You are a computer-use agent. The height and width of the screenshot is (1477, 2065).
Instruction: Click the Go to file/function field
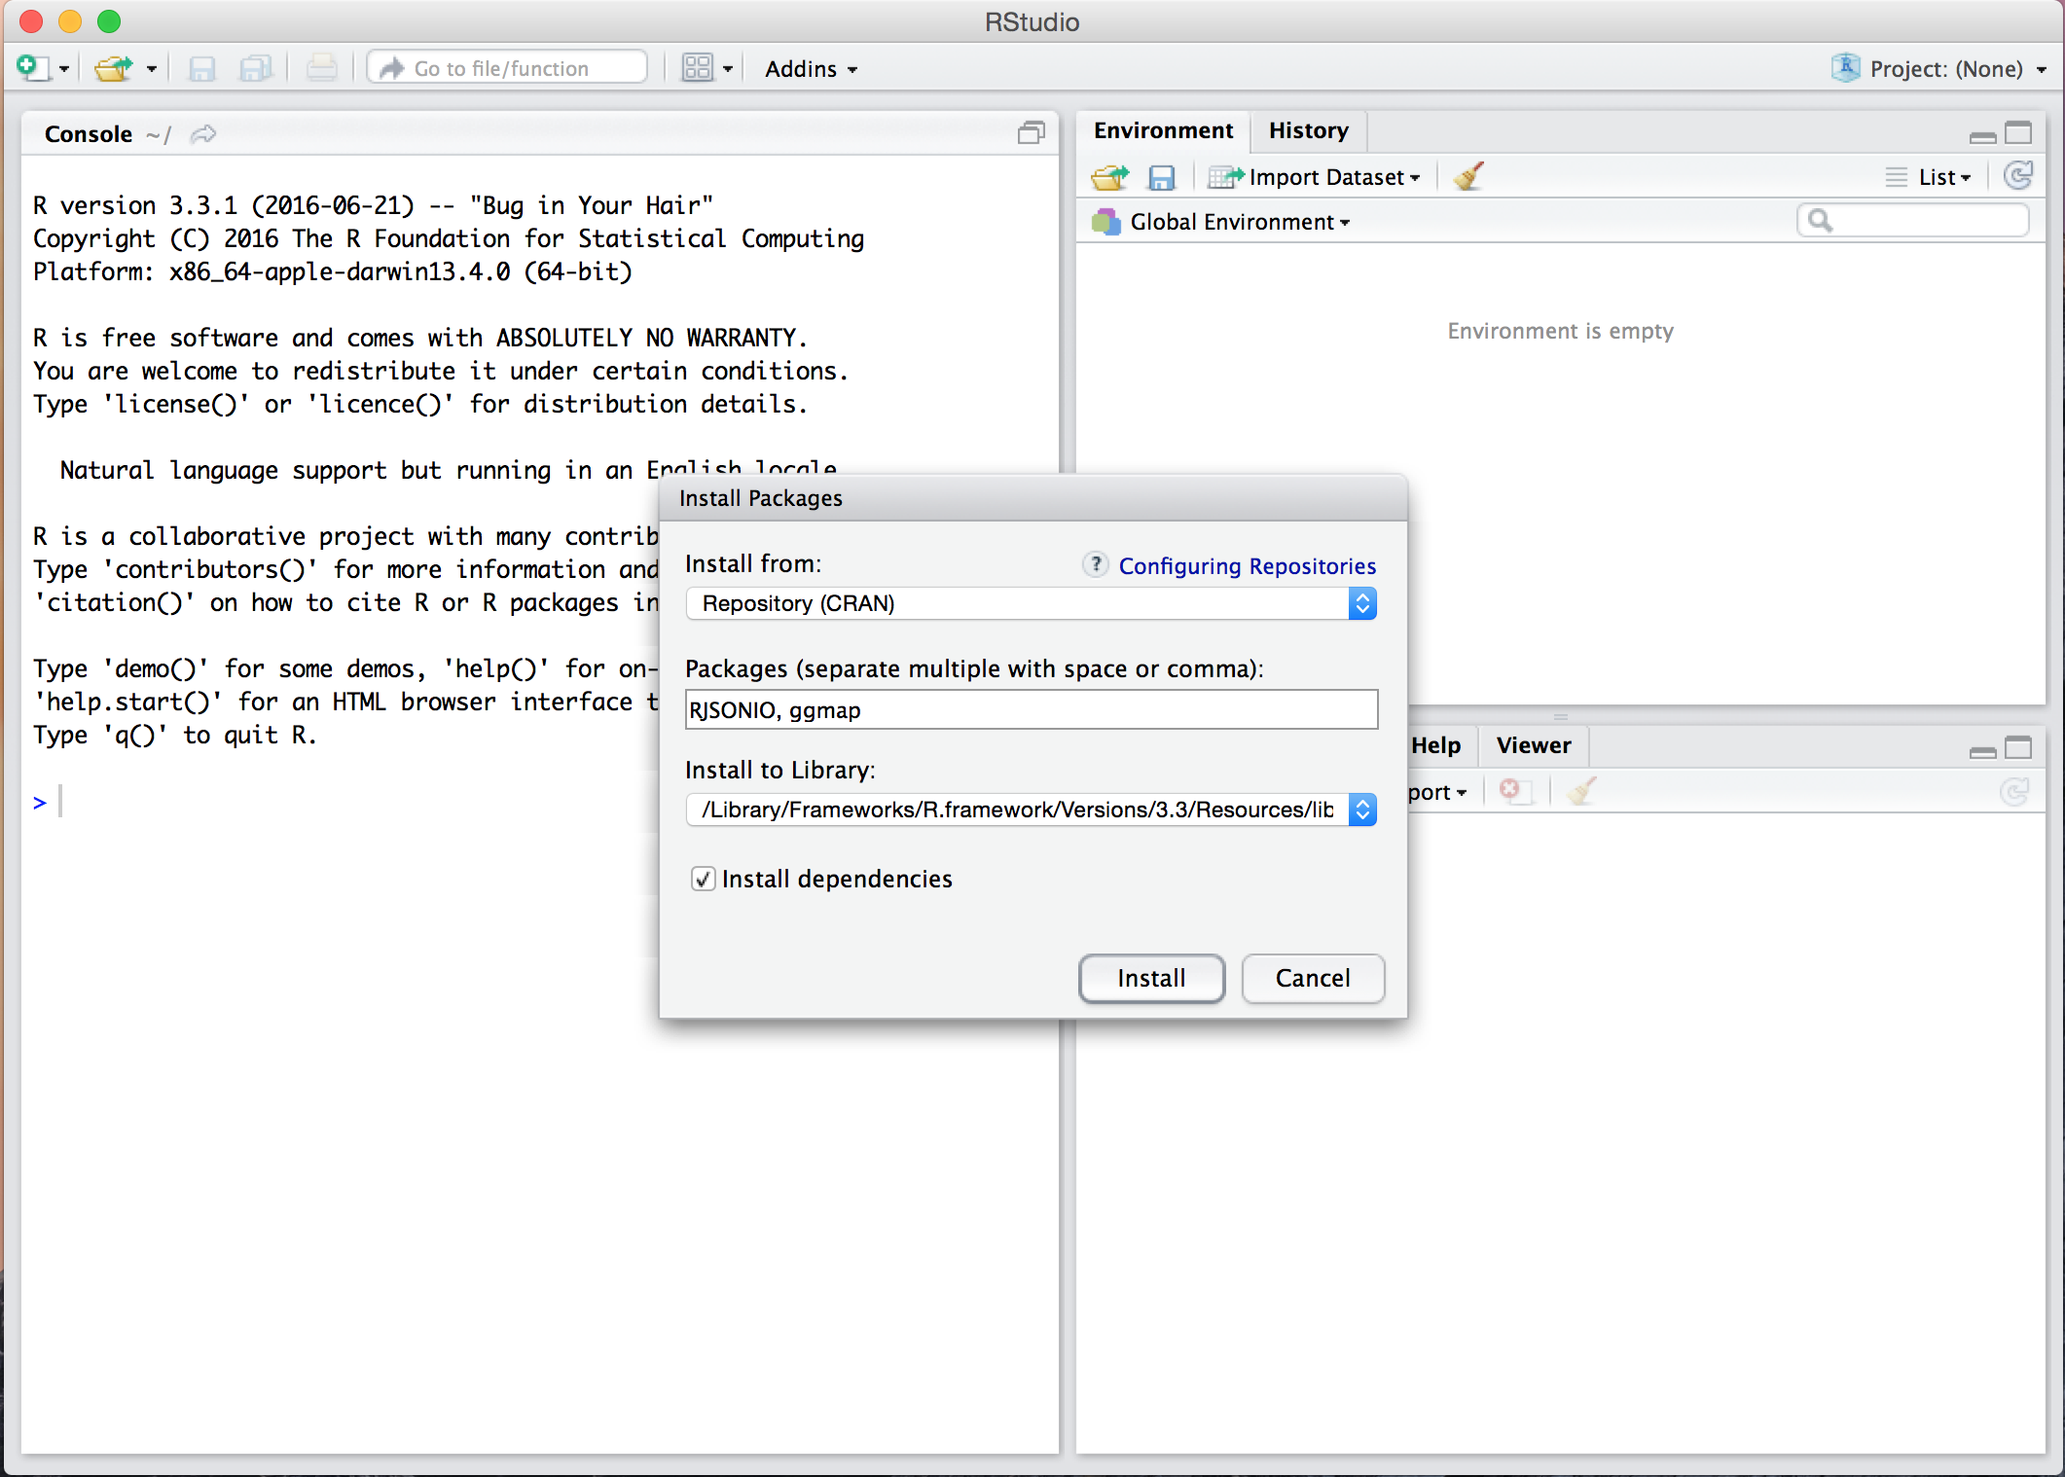coord(507,68)
